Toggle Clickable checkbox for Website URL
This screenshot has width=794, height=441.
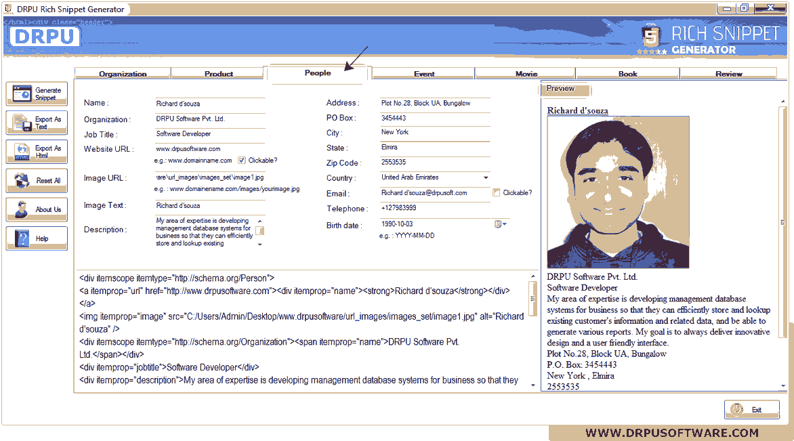coord(241,161)
